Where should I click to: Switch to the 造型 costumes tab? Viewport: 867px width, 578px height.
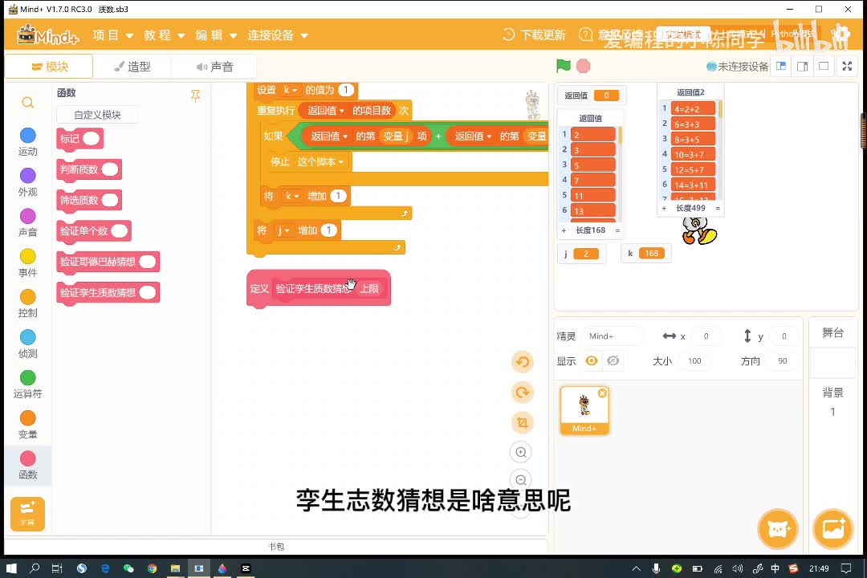132,67
